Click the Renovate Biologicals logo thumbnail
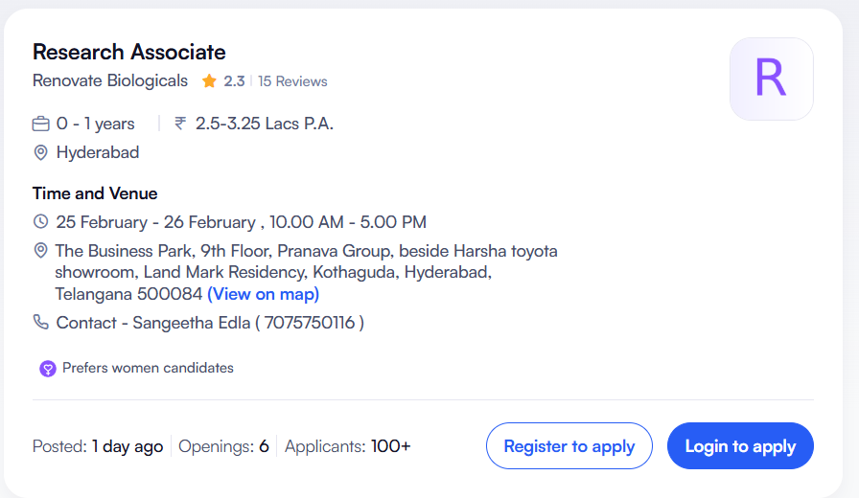This screenshot has width=859, height=498. 771,79
